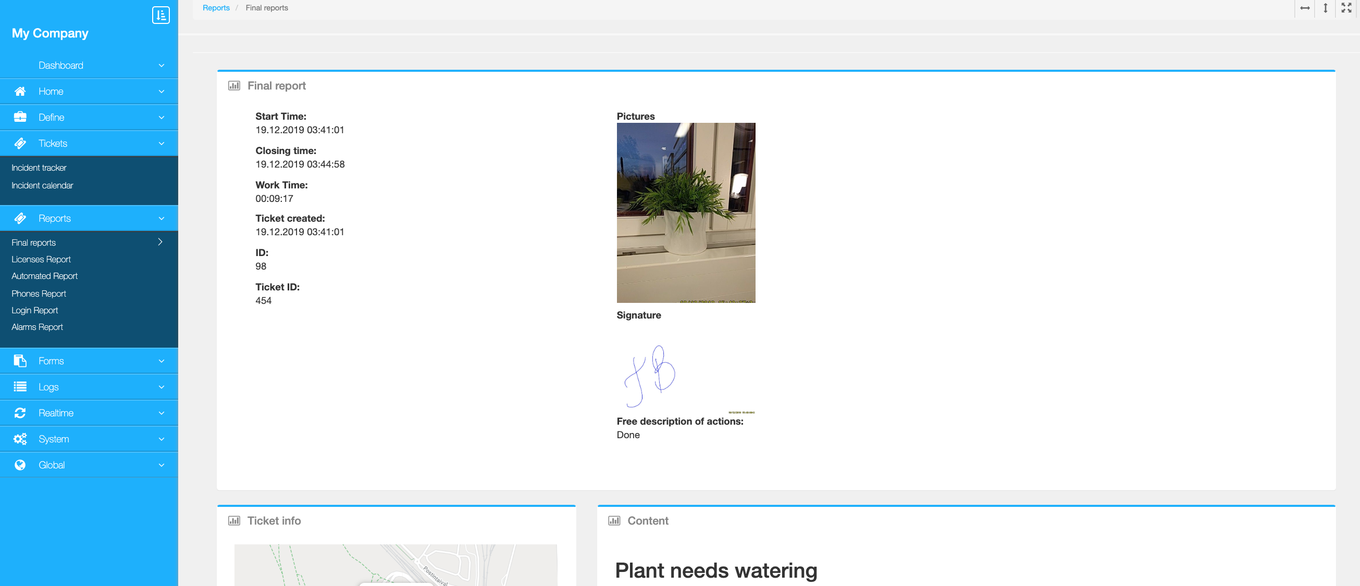Click the System gears icon

[20, 439]
